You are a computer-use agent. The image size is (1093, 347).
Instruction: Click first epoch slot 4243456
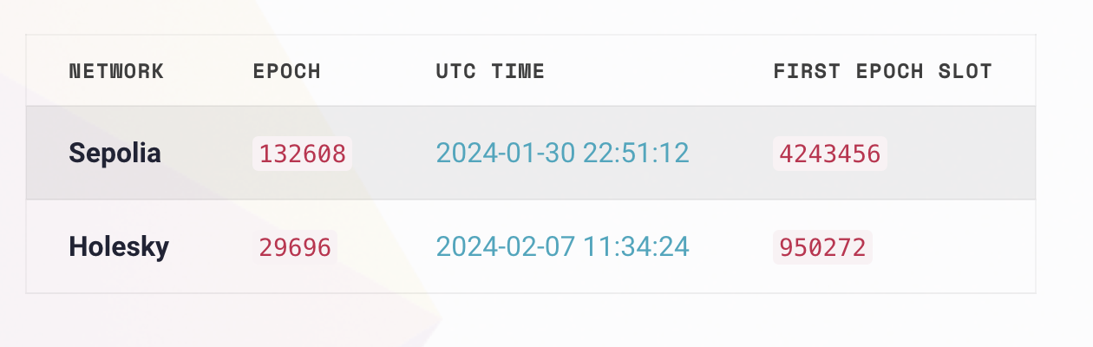coord(830,154)
